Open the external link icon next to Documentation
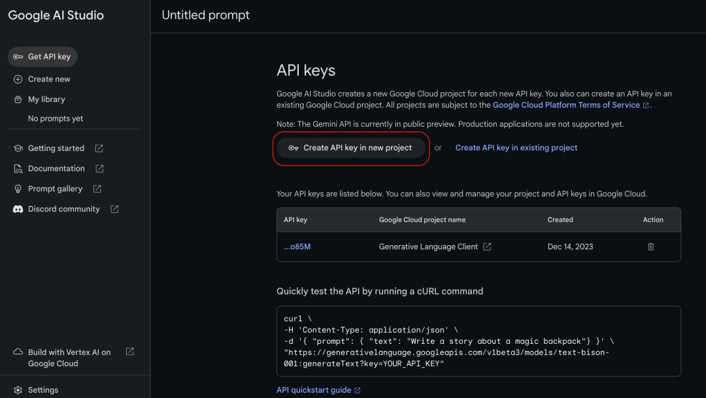Screen dimensions: 706x398 point(99,169)
